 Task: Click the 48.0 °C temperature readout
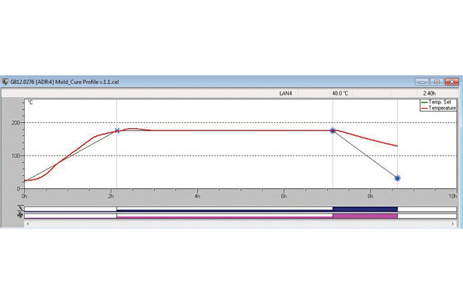(x=340, y=93)
